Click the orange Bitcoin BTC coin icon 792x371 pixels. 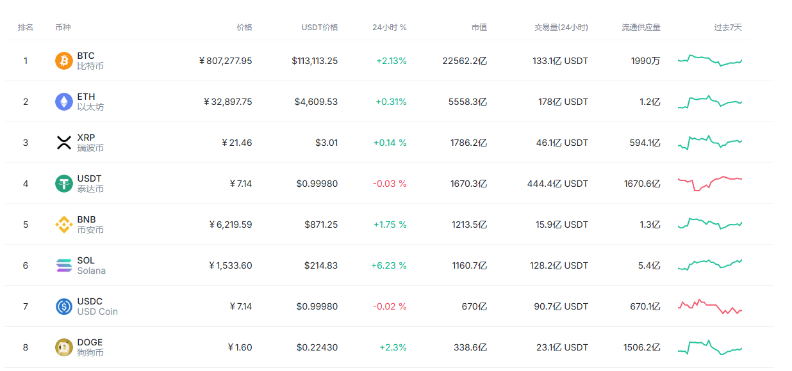64,61
